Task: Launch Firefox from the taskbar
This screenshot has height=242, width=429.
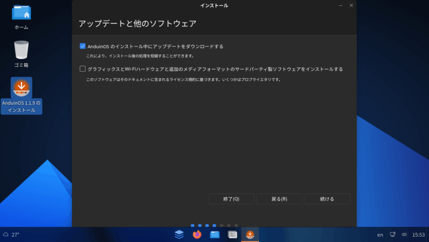Action: click(197, 235)
